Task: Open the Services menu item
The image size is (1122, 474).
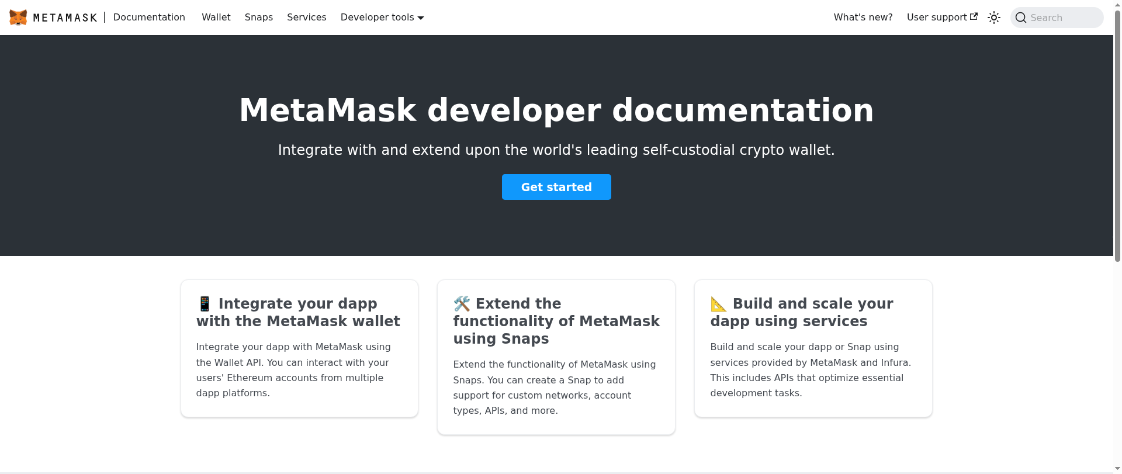Action: [307, 18]
